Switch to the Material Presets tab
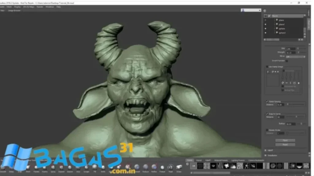Image resolution: width=314 pixels, height=176 pixels. pyautogui.click(x=221, y=160)
